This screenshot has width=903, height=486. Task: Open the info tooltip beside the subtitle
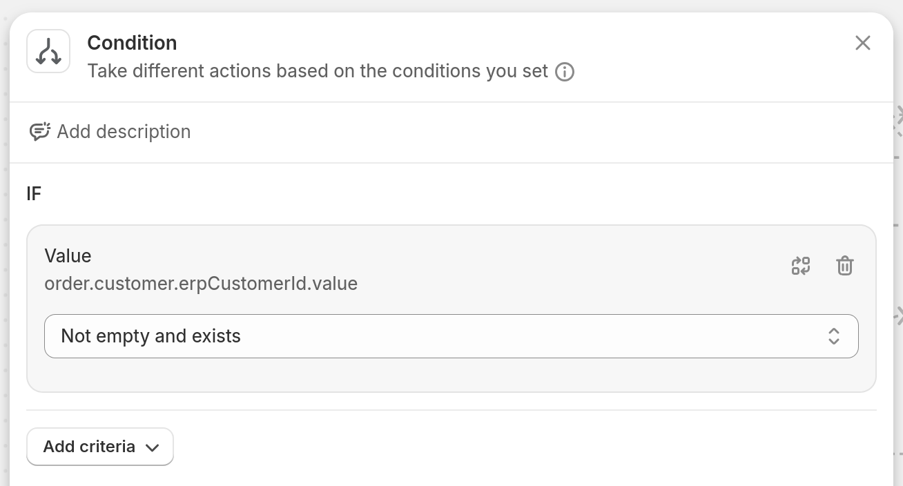point(565,72)
